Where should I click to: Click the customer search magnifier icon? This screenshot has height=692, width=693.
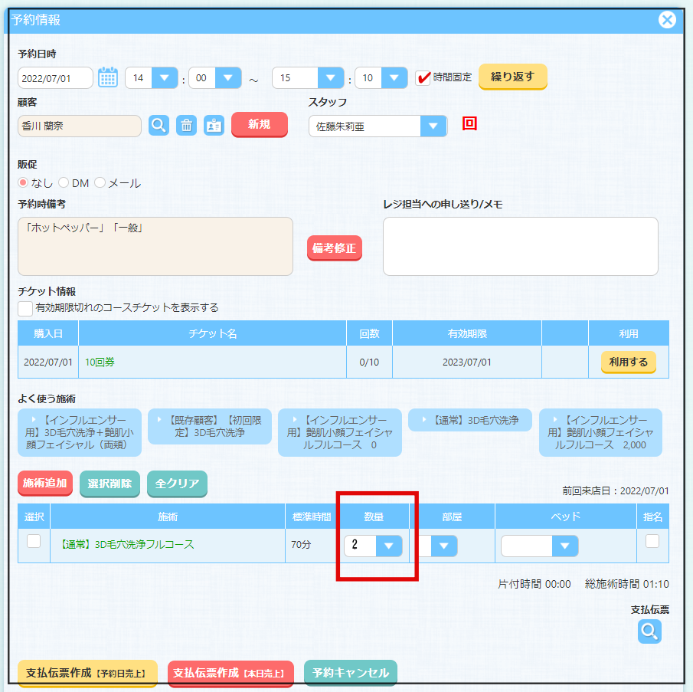(x=159, y=125)
